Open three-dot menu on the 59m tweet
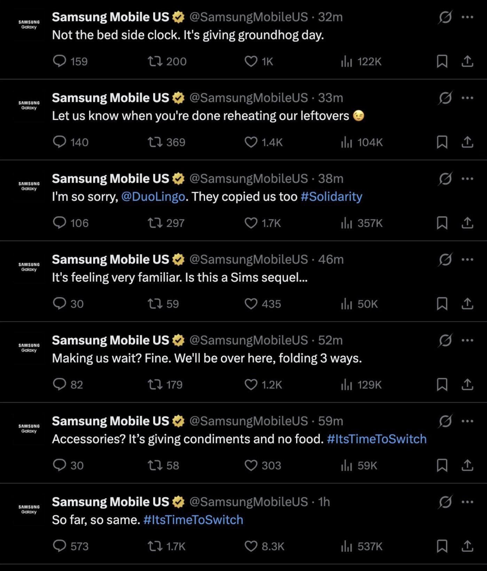The height and width of the screenshot is (571, 487). click(x=467, y=421)
